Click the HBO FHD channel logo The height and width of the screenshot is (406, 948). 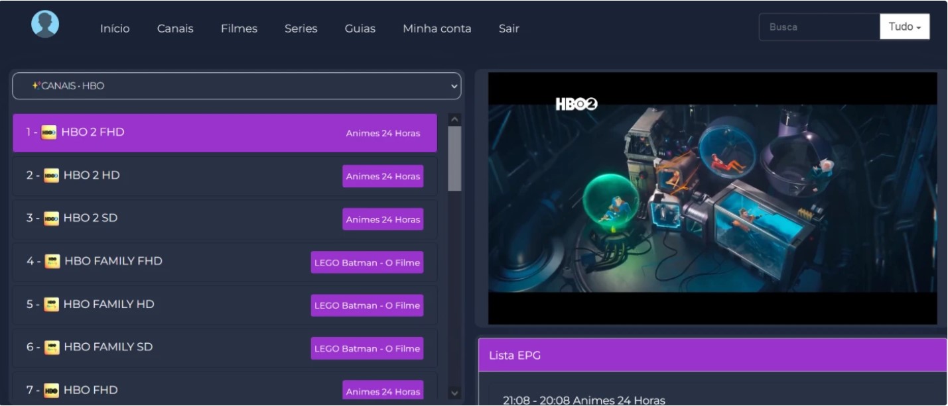coord(51,390)
